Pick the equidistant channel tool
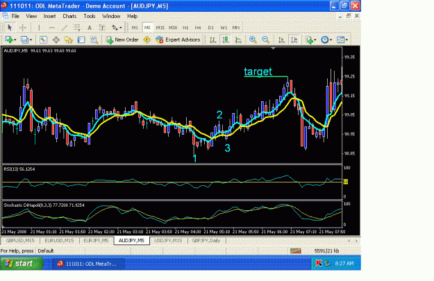434x281 pixels. coord(76,27)
